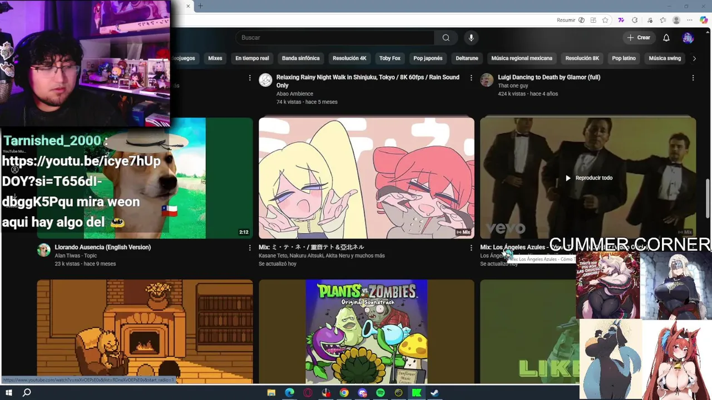Click the split screen icon in address bar

pyautogui.click(x=594, y=20)
